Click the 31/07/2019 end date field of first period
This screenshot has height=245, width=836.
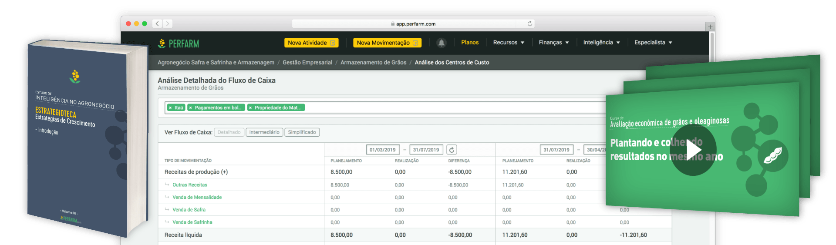(426, 150)
